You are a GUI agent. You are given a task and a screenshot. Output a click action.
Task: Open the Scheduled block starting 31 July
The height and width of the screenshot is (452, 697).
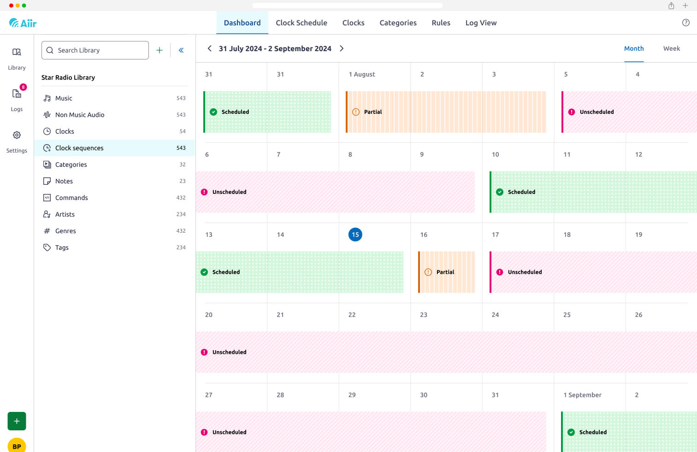tap(267, 112)
